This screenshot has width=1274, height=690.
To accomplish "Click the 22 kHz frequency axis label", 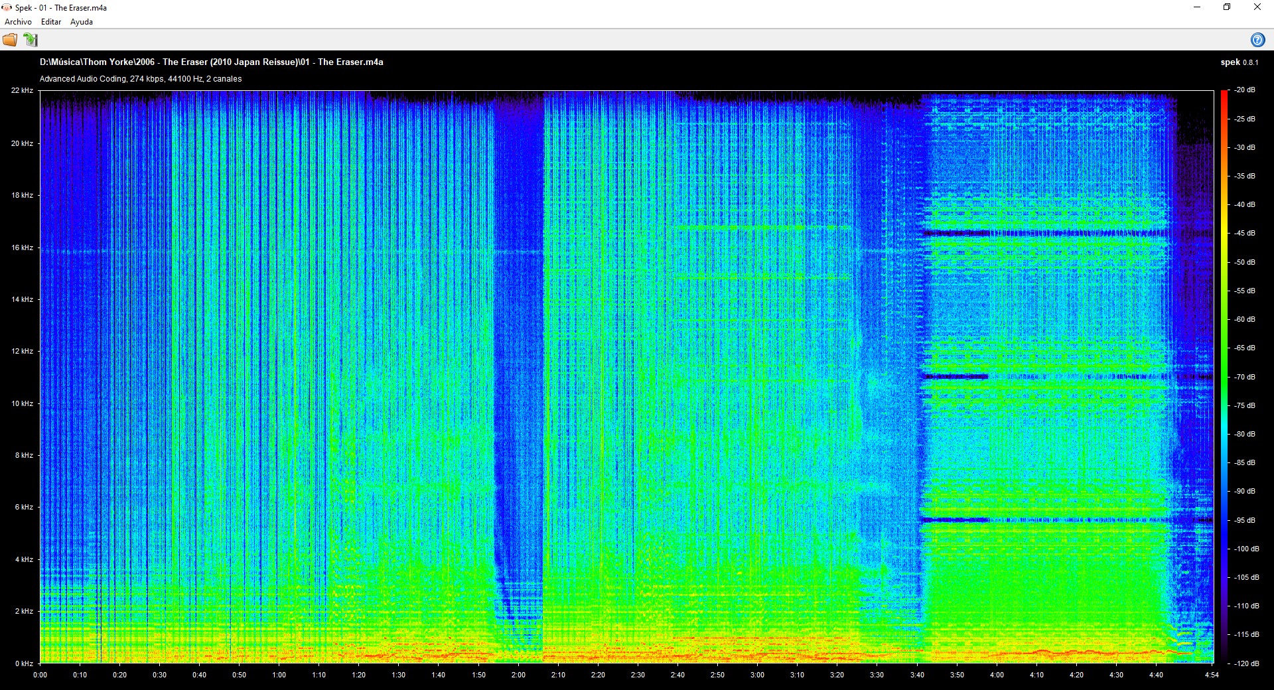I will pos(22,90).
